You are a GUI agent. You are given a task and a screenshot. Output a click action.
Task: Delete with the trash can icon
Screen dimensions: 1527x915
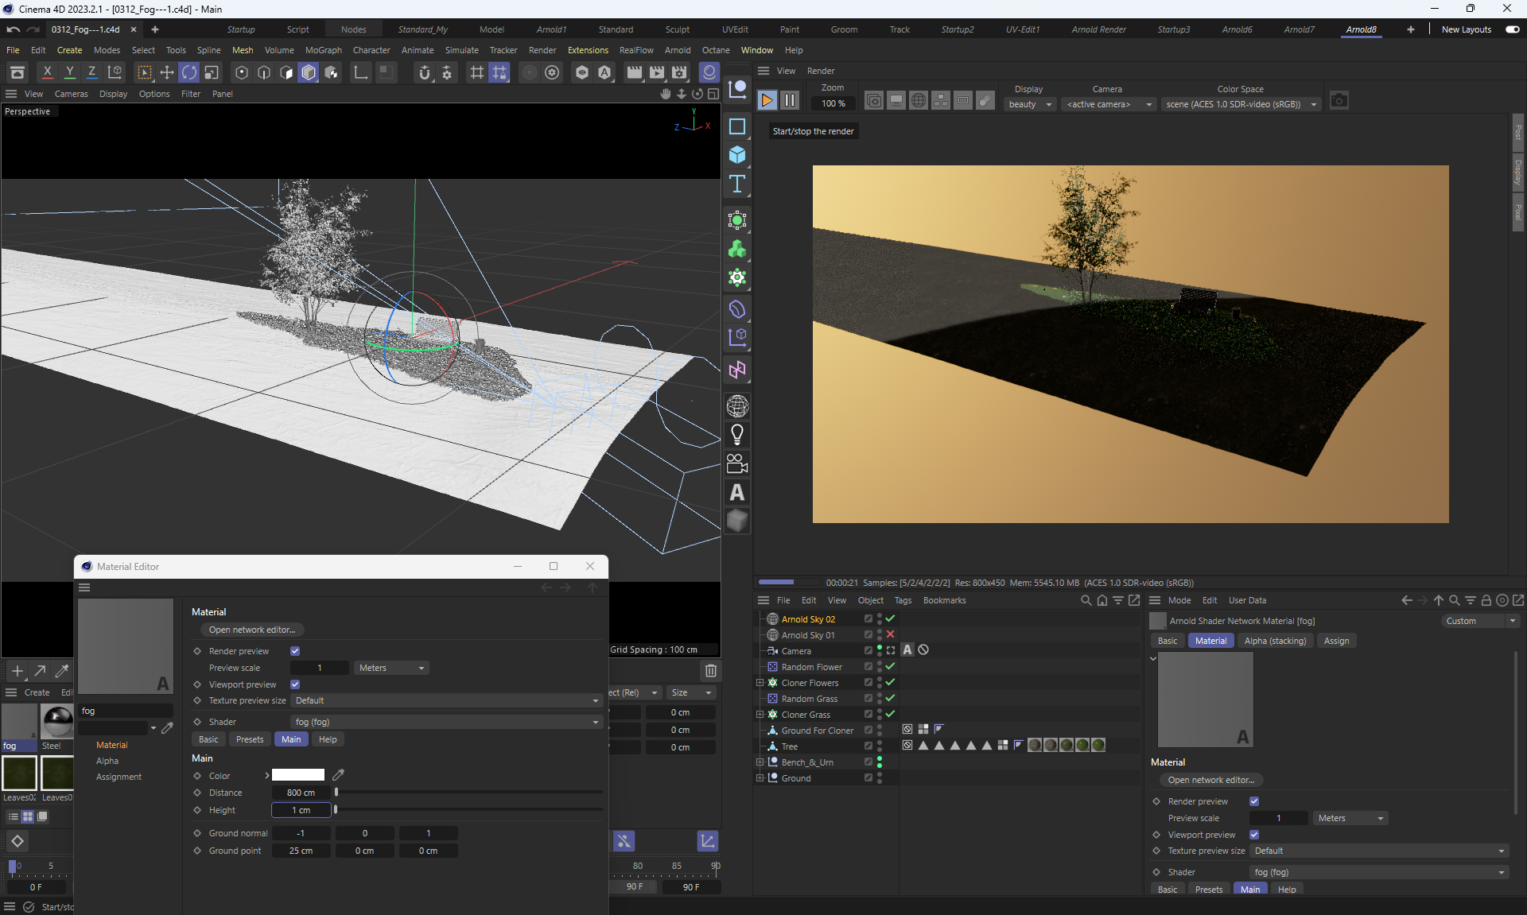[x=711, y=670]
